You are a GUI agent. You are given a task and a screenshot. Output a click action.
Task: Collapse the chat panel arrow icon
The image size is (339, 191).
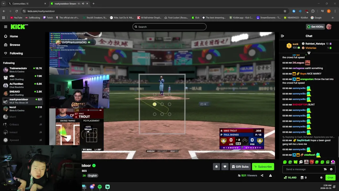point(282,36)
